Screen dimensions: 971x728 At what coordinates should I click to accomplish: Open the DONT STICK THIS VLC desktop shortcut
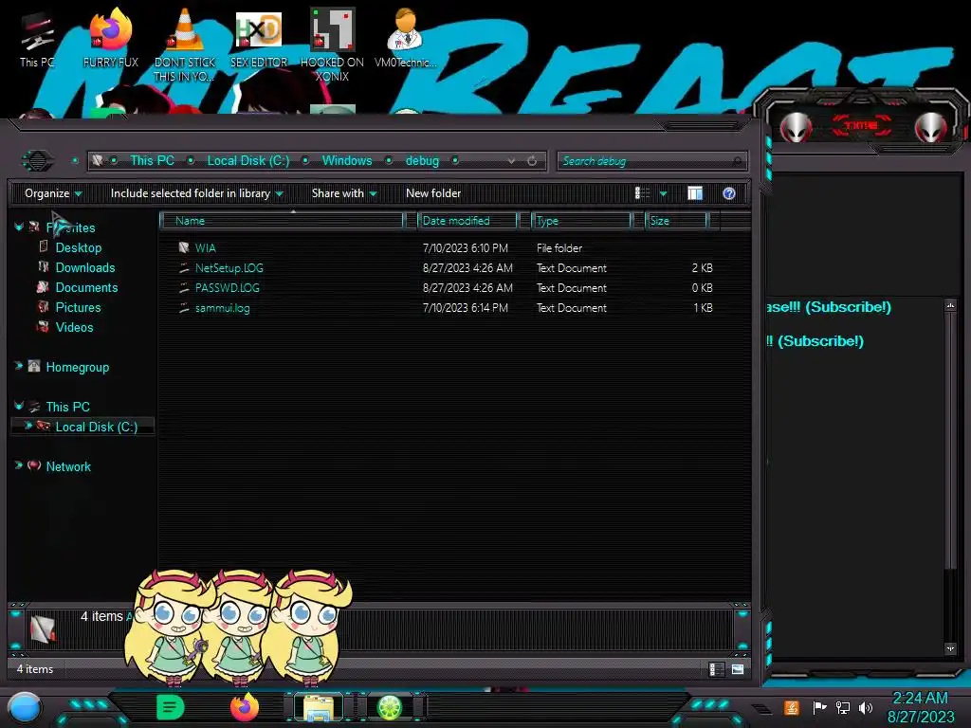(185, 45)
